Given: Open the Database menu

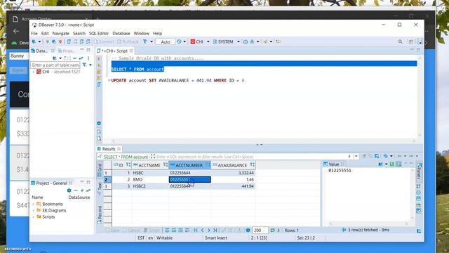Looking at the screenshot, I should tap(121, 33).
